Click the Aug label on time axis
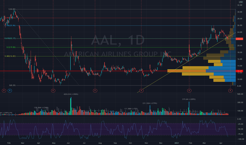Viewport: 246px width, 145px height. pyautogui.click(x=100, y=143)
